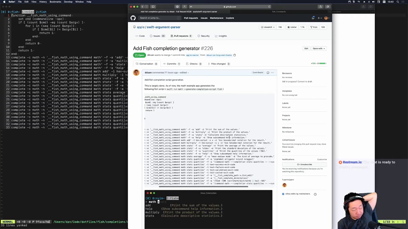The image size is (408, 229).
Task: Open help icon next to maintainers edits
Action: pyautogui.click(x=315, y=194)
